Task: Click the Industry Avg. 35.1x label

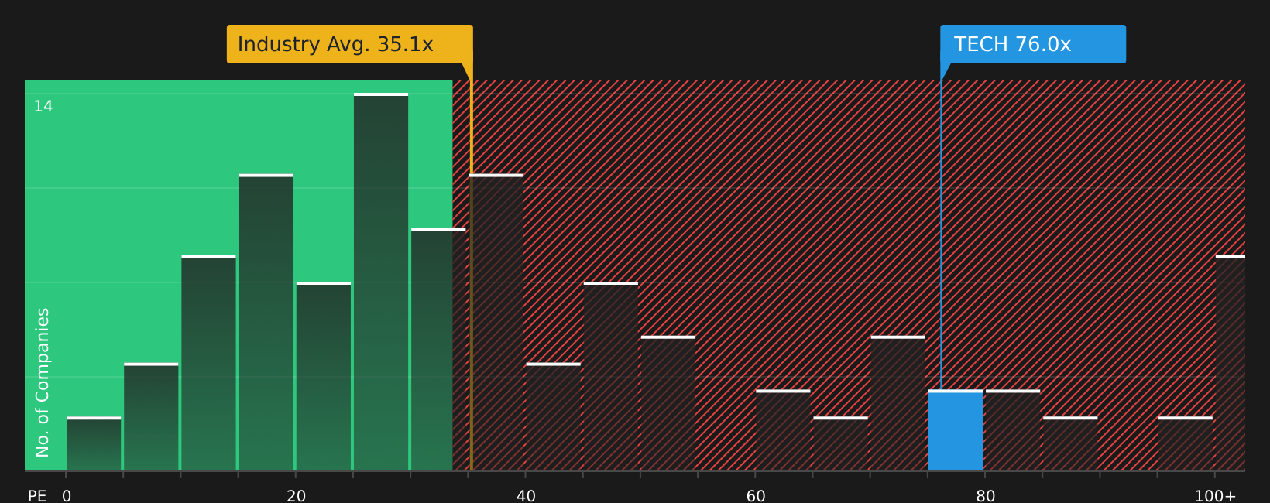Action: [349, 44]
